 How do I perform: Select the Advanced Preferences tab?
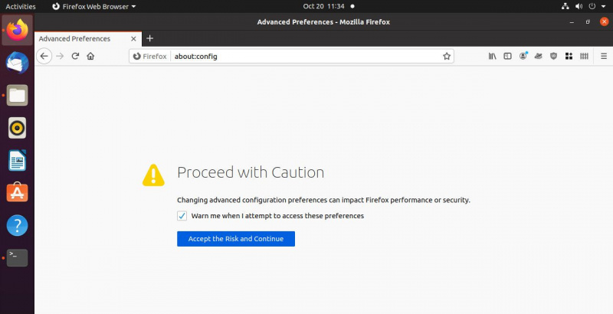[88, 38]
